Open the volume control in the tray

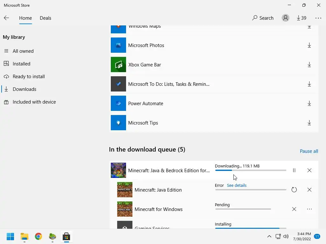(x=286, y=236)
